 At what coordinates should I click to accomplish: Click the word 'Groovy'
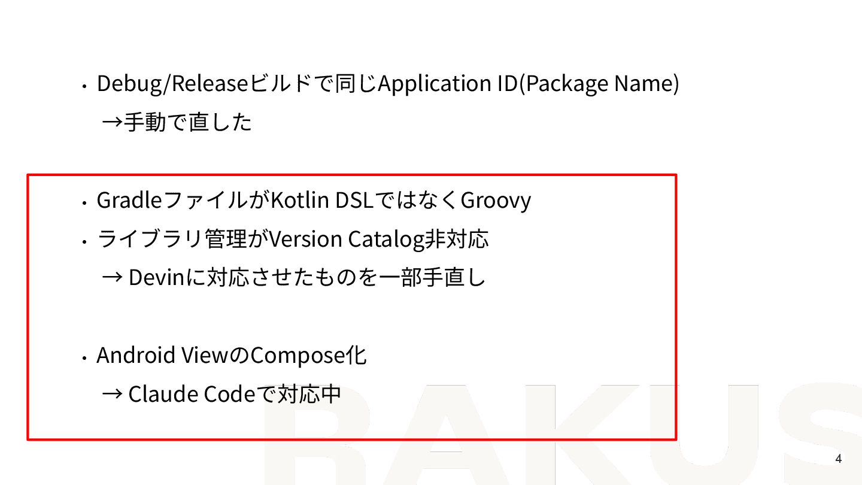click(496, 201)
